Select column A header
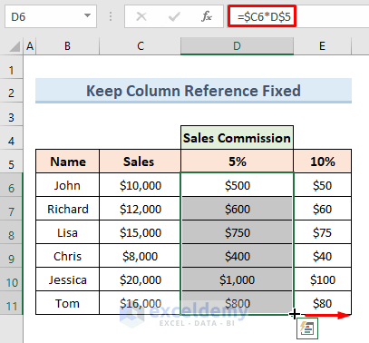Screen dimensions: 369x343 (30, 46)
